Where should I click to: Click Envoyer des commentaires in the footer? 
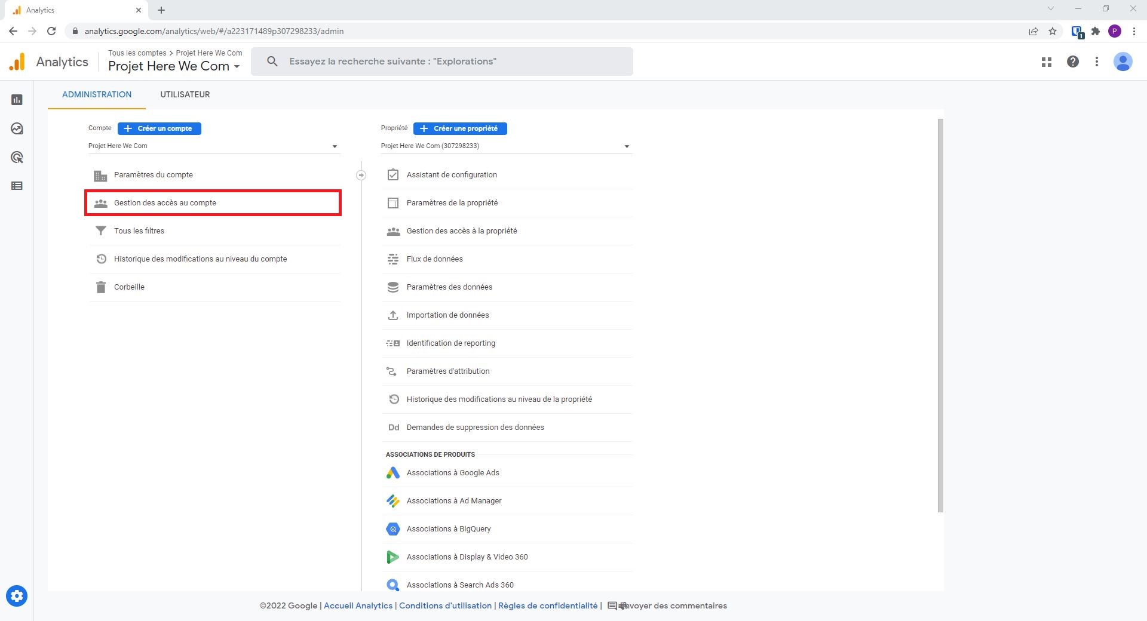667,605
